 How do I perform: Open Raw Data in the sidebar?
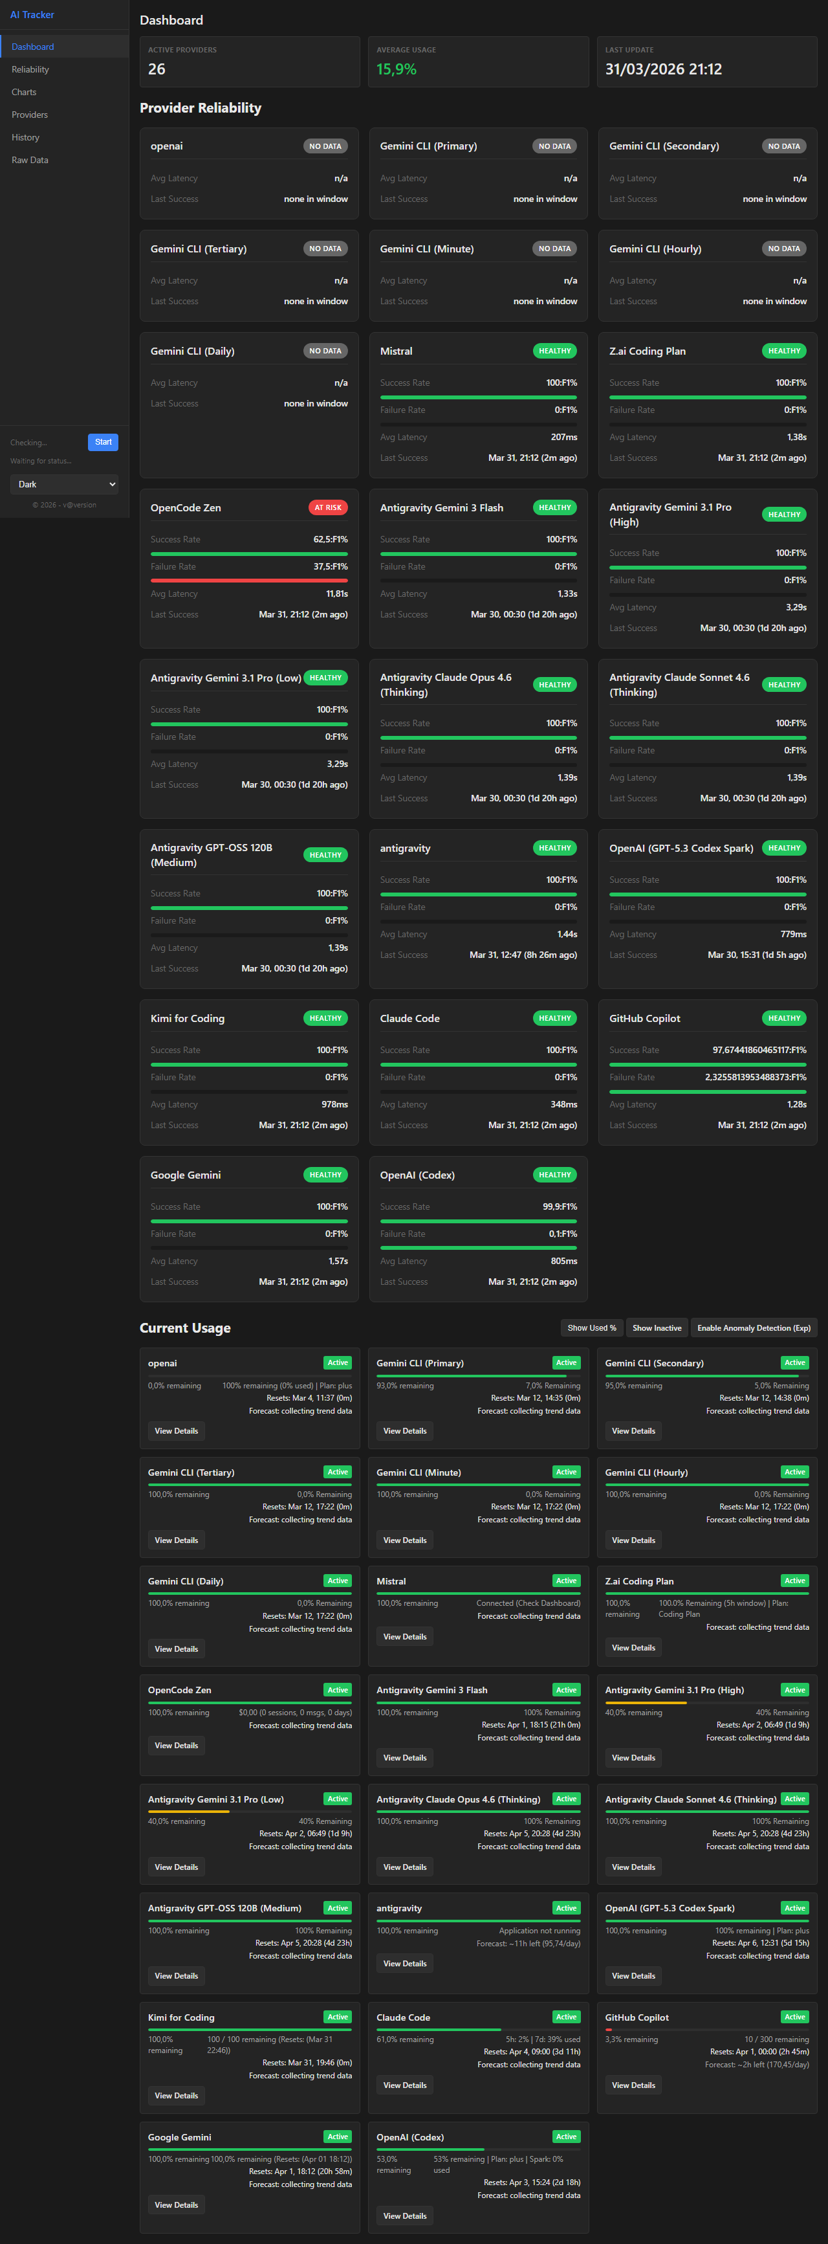pyautogui.click(x=65, y=161)
